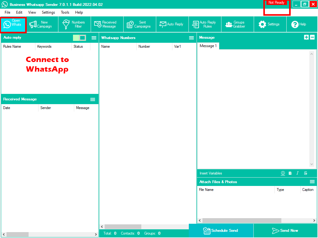This screenshot has width=318, height=238.
Task: Open the Numbers Filter tool
Action: (x=75, y=24)
